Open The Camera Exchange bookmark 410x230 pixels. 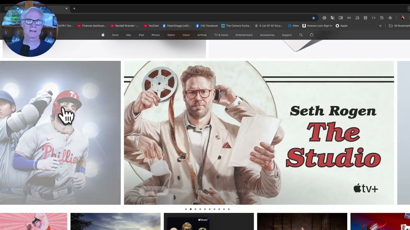[236, 26]
